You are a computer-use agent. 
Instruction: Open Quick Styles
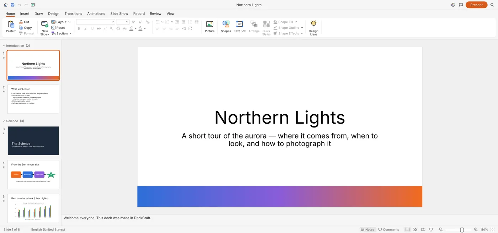pos(266,28)
